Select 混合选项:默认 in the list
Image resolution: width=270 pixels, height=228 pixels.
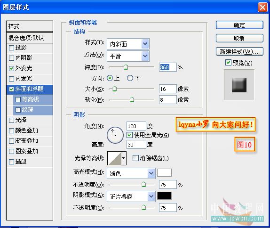pos(30,38)
